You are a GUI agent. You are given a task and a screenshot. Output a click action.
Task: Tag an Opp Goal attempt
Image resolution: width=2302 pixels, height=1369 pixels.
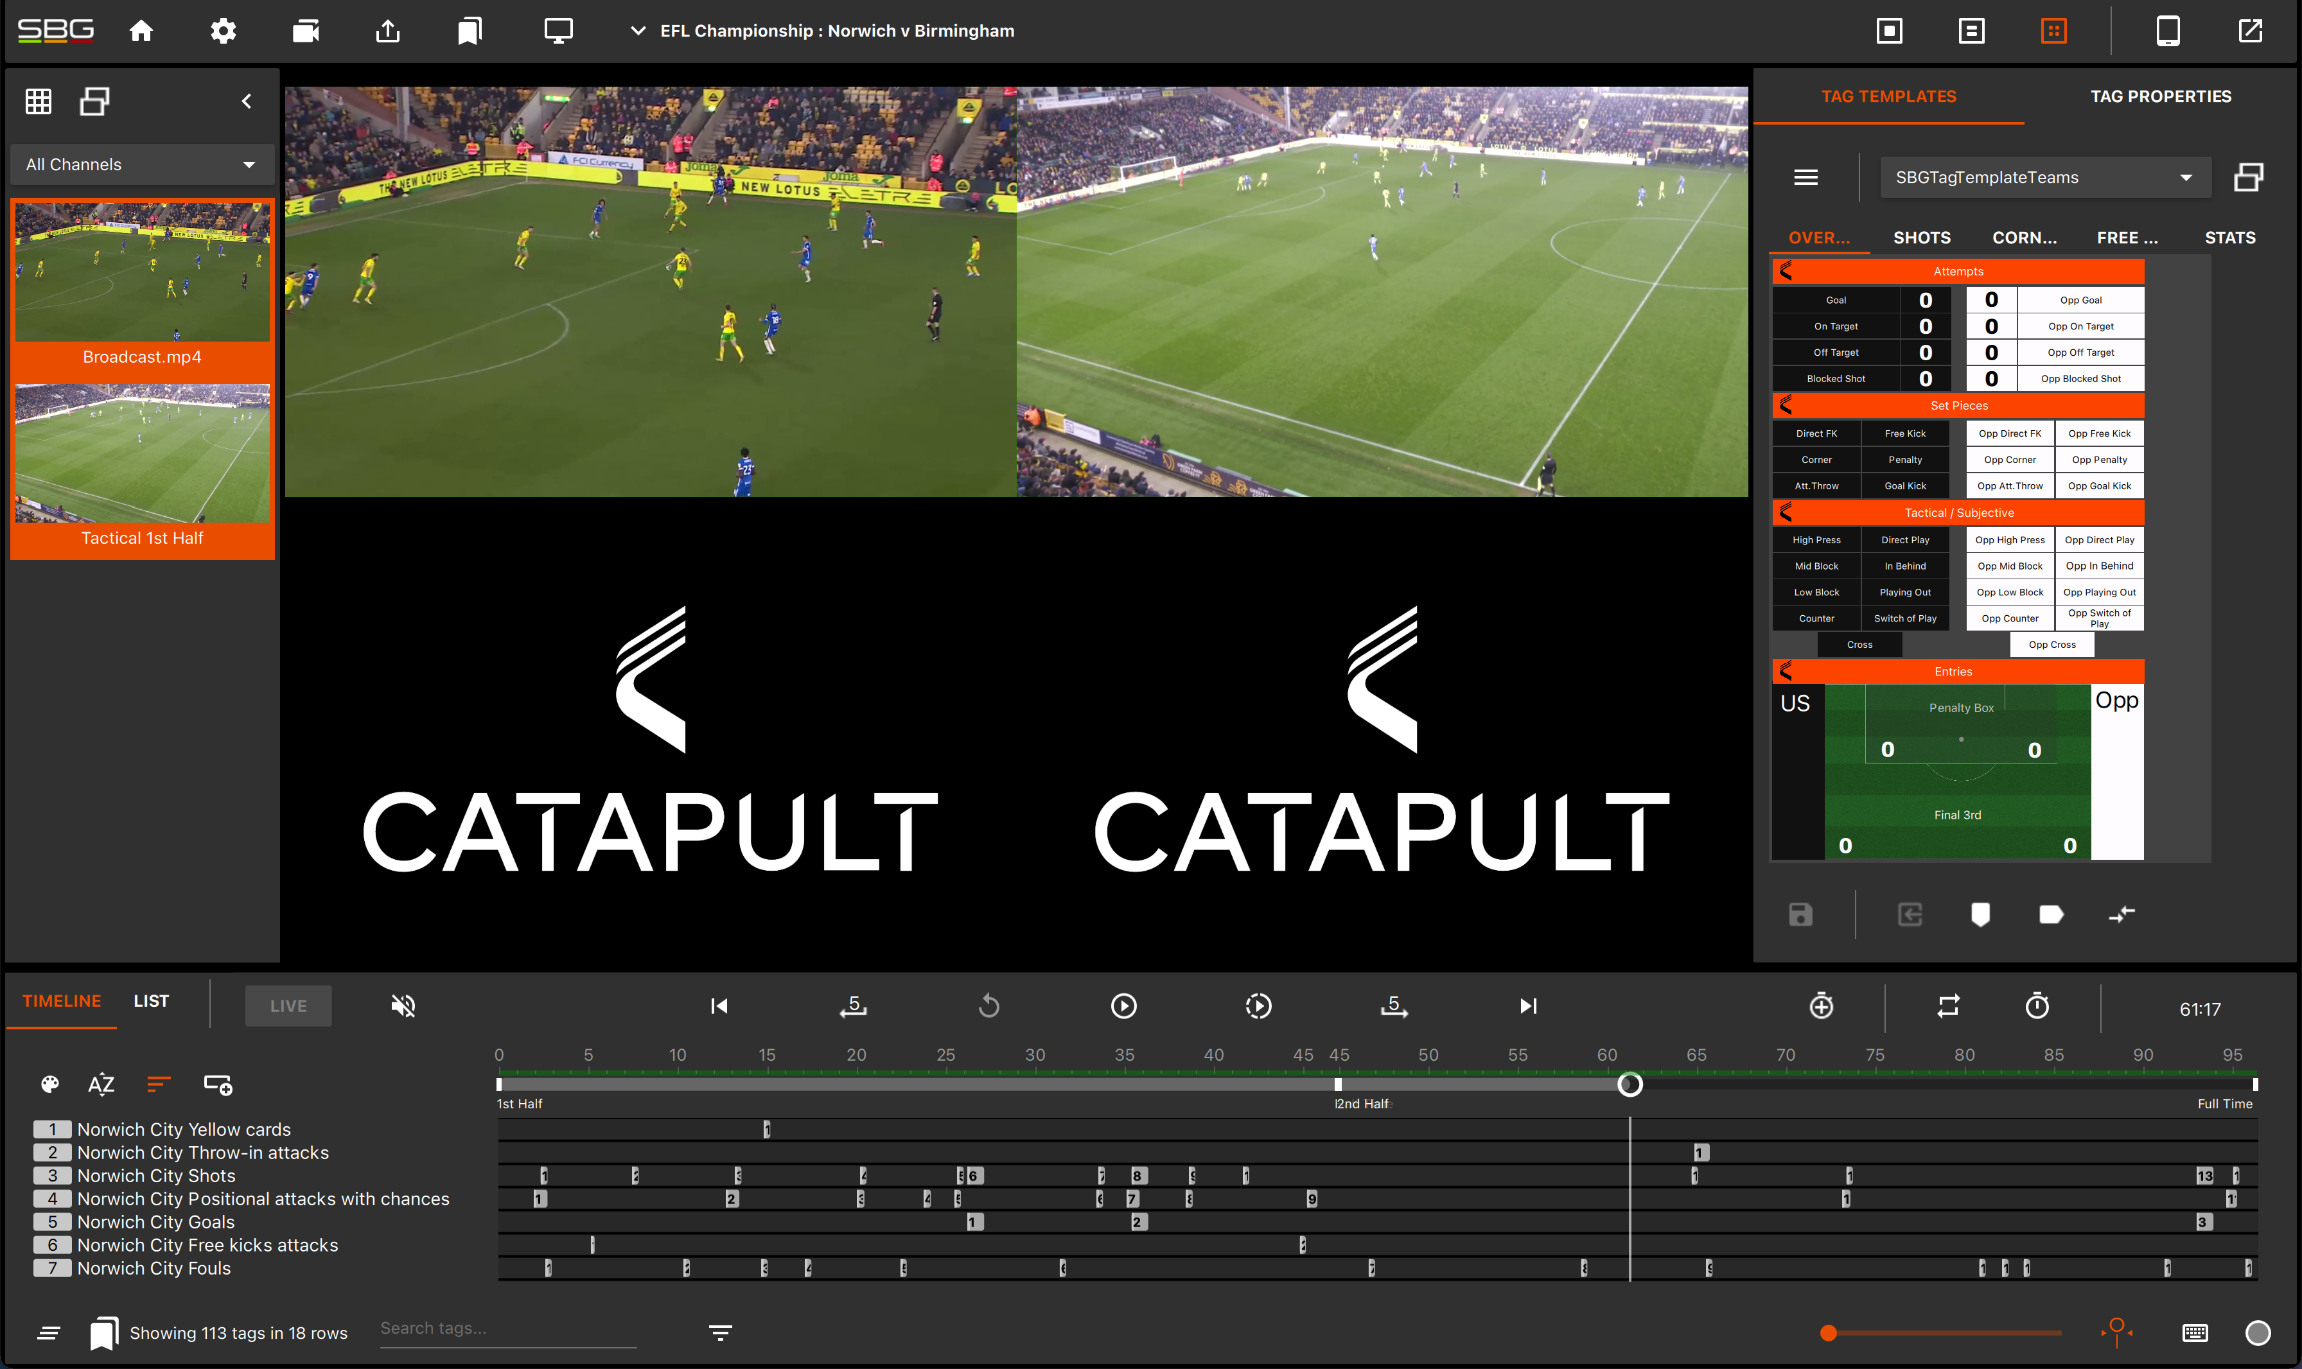(2080, 300)
